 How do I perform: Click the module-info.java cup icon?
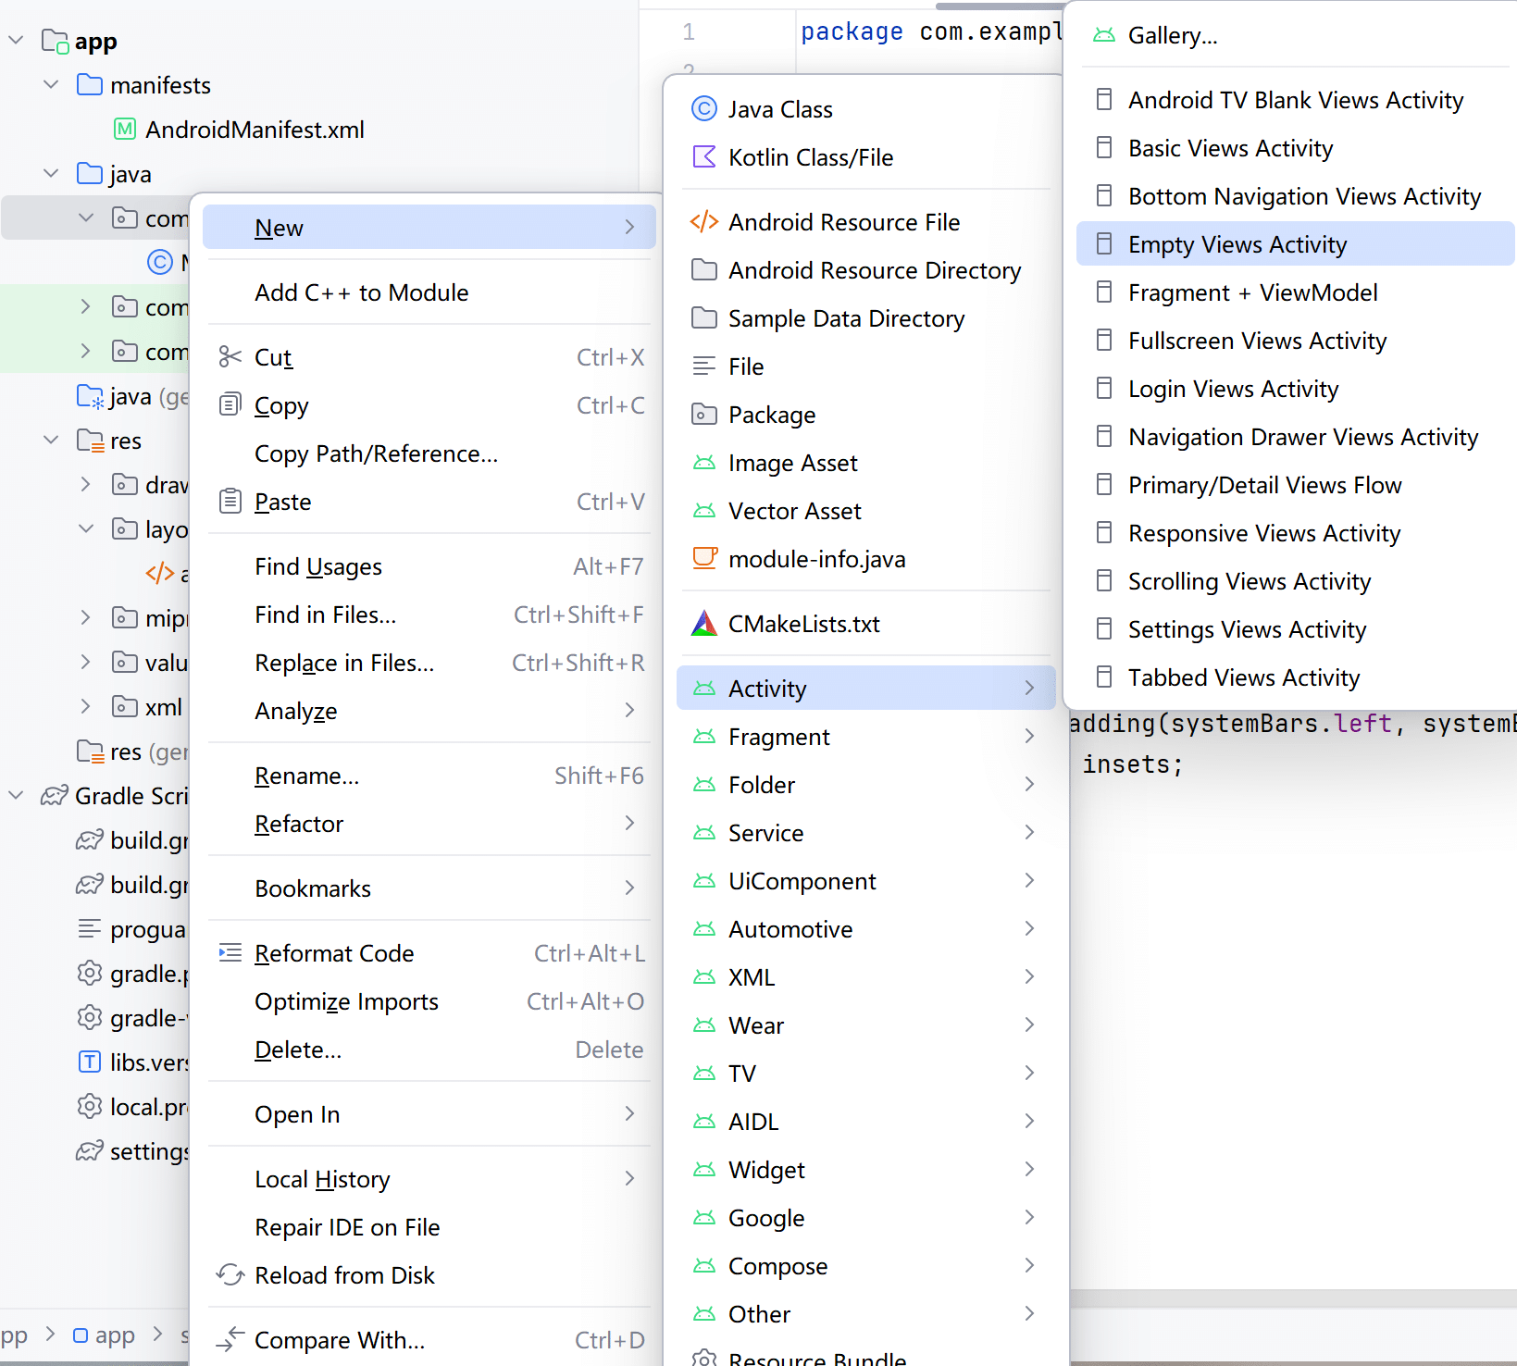pyautogui.click(x=703, y=559)
